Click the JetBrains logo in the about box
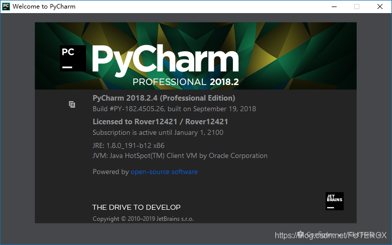 334,201
